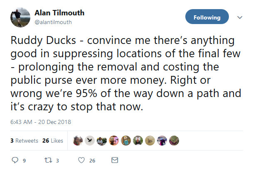Click the reply count number 9
The height and width of the screenshot is (170, 253).
coord(24,160)
